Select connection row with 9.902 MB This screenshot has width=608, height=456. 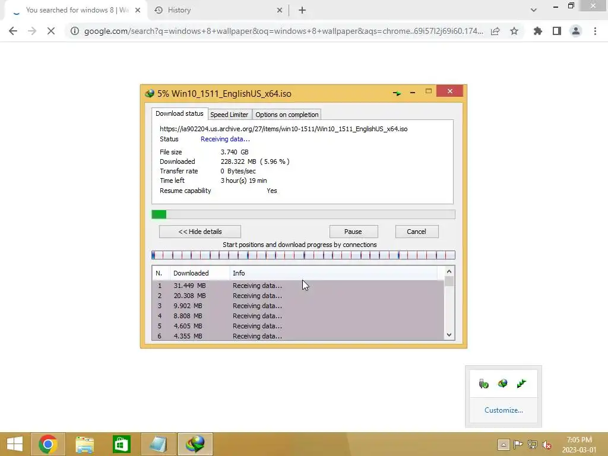(298, 306)
